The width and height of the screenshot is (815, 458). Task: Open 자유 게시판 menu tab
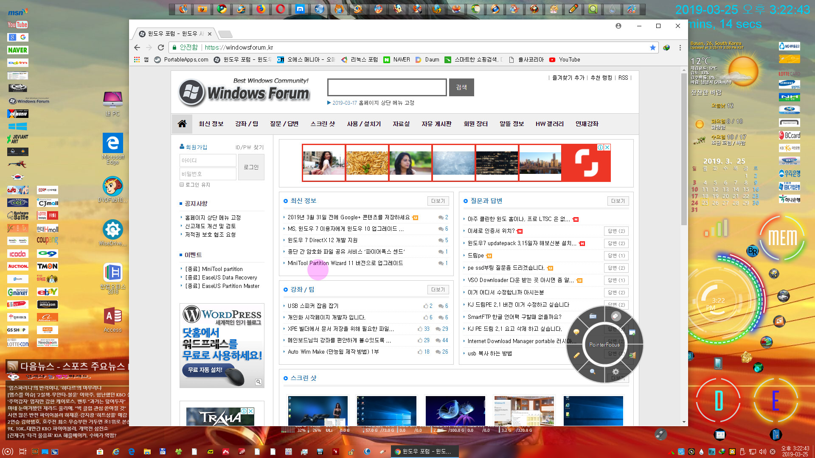(436, 124)
